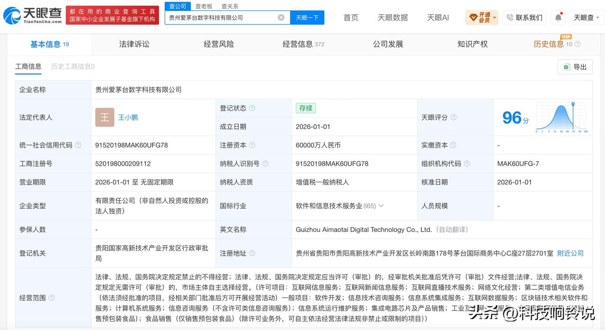This screenshot has width=605, height=330.
Task: Click help icon beside 天眼评分
Action: coord(454,117)
